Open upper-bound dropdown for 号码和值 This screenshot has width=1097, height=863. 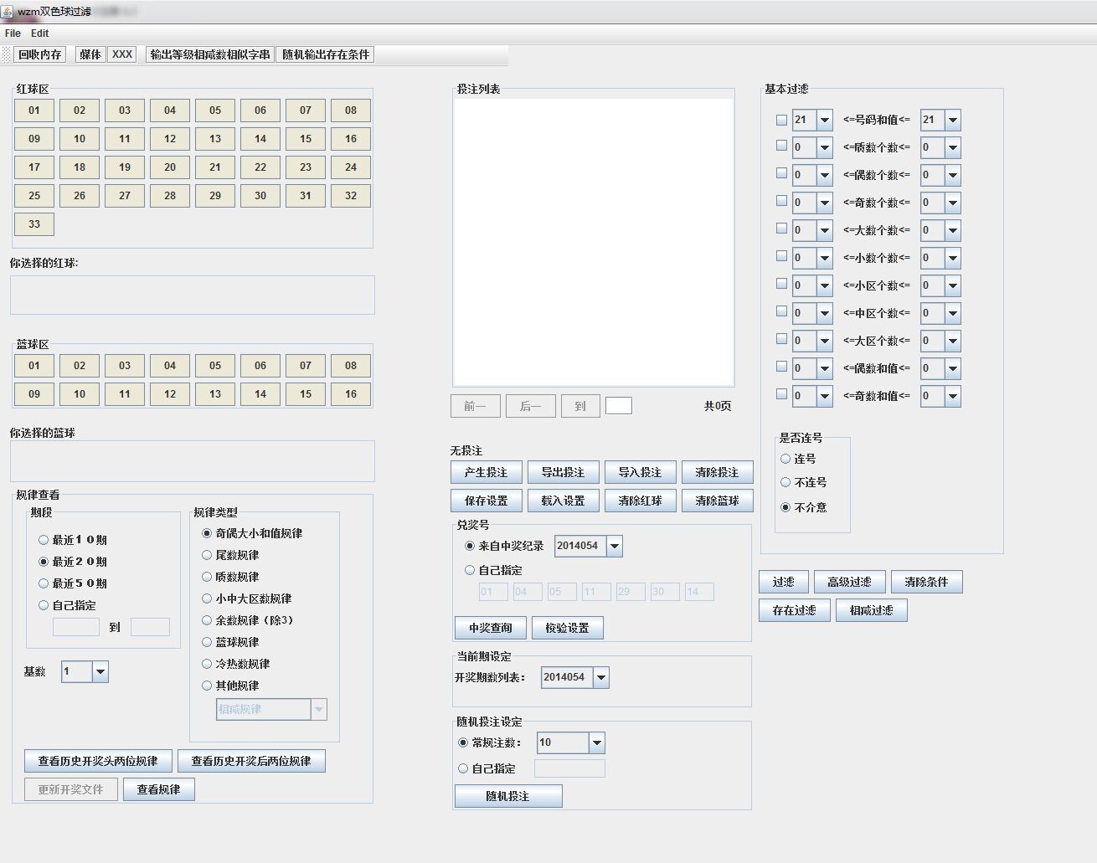click(x=952, y=120)
